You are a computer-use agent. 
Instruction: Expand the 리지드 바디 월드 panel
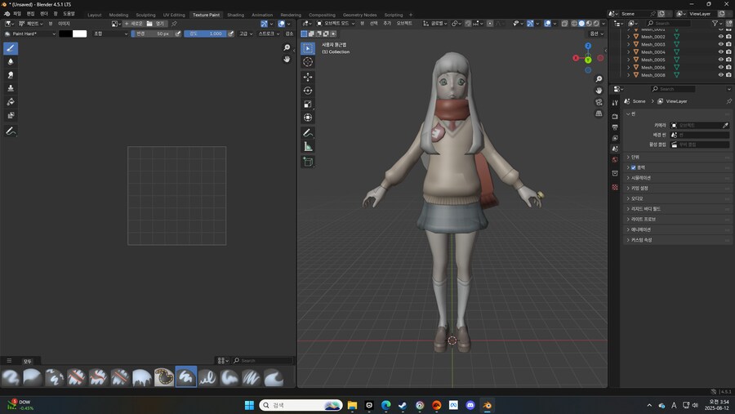coord(679,209)
